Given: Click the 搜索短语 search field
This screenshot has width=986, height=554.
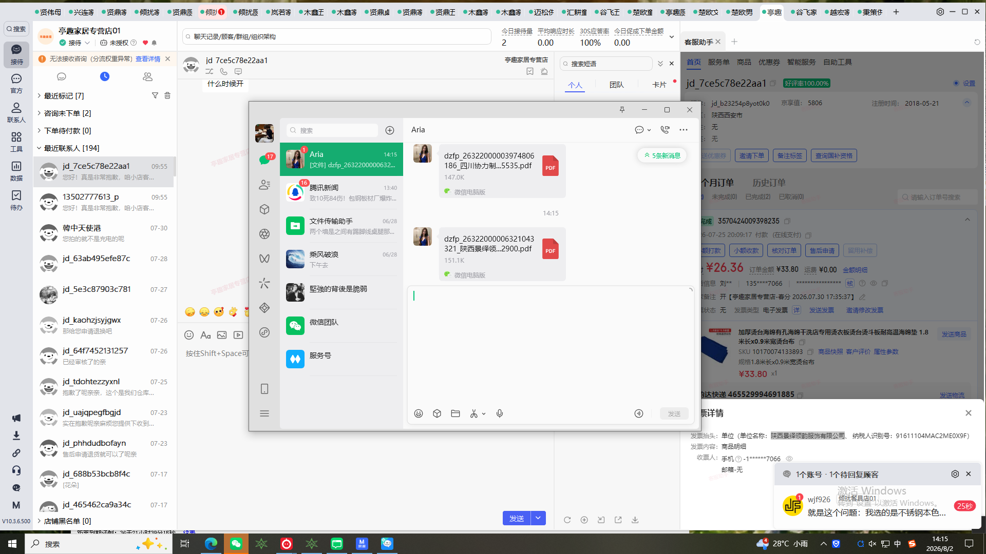Looking at the screenshot, I should coord(606,64).
